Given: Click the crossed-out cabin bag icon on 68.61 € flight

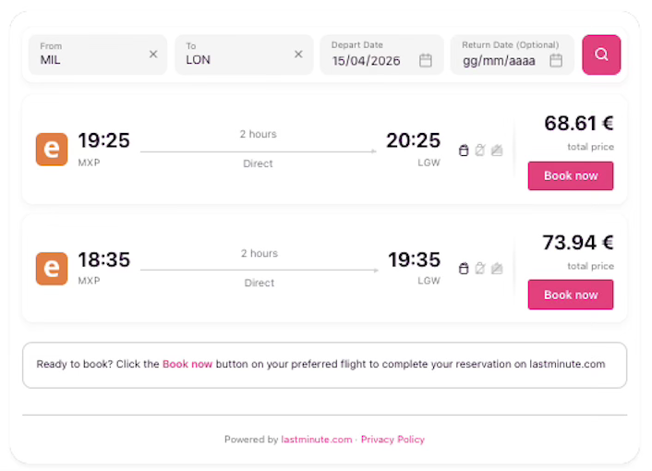Looking at the screenshot, I should point(480,151).
